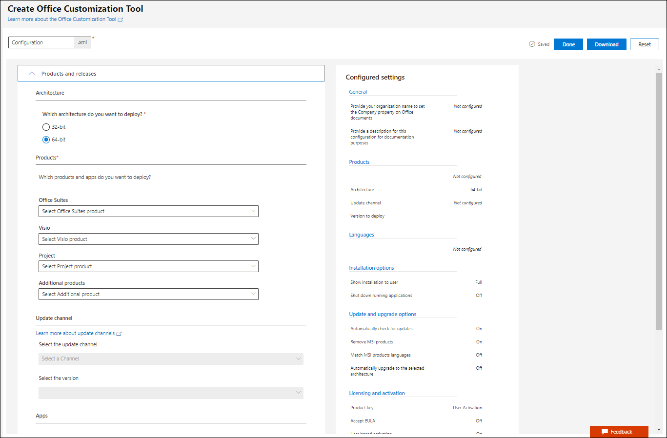The width and height of the screenshot is (667, 438).
Task: Click the scrollbar down arrow
Action: click(x=659, y=430)
